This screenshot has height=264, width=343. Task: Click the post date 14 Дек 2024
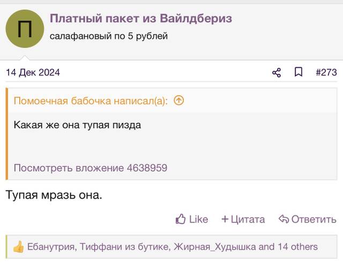[x=33, y=73]
